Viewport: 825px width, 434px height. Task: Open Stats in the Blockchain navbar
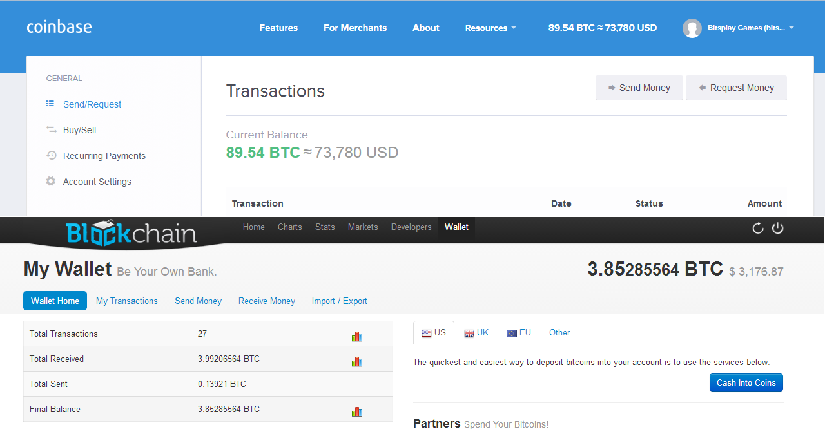[x=325, y=227]
